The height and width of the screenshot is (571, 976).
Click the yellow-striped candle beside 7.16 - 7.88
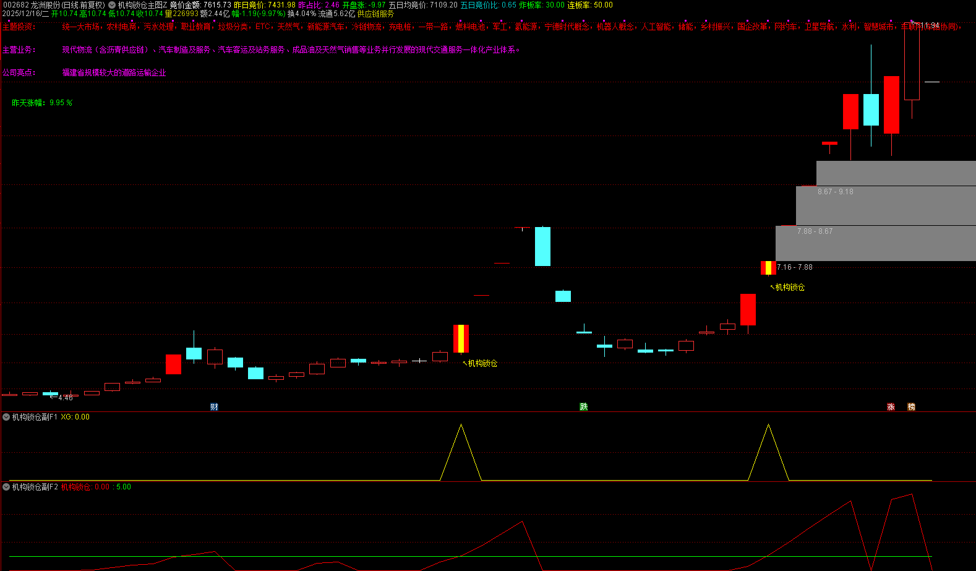tap(768, 268)
